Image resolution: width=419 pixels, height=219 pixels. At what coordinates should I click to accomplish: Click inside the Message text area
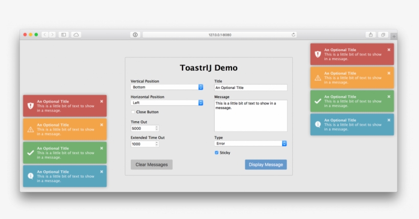click(x=251, y=116)
